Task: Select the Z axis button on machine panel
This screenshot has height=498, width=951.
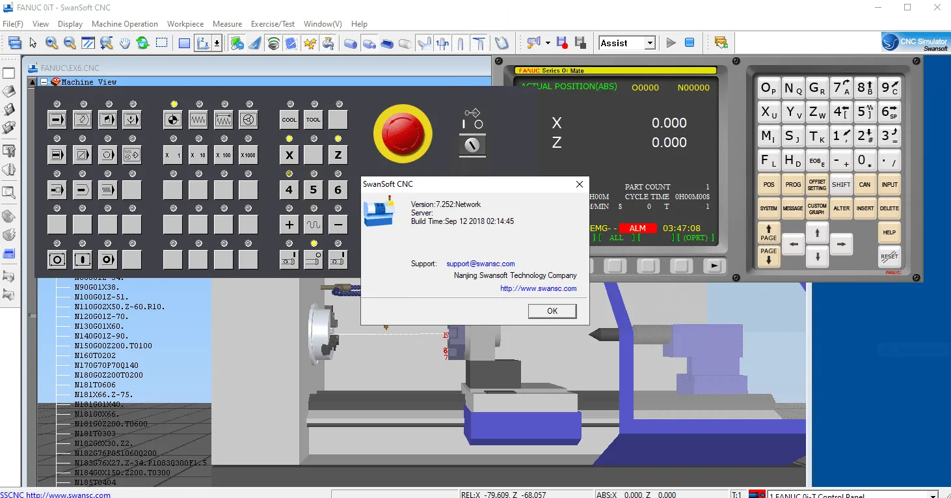Action: [338, 155]
